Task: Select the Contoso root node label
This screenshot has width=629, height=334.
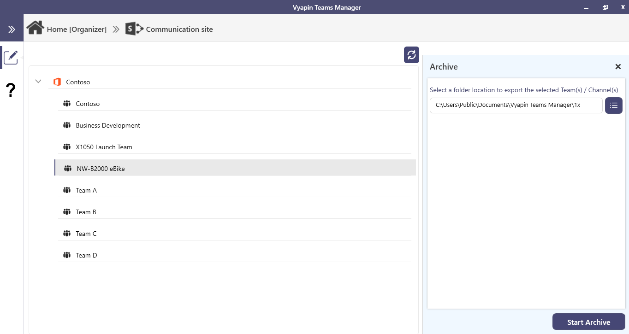Action: pyautogui.click(x=78, y=82)
